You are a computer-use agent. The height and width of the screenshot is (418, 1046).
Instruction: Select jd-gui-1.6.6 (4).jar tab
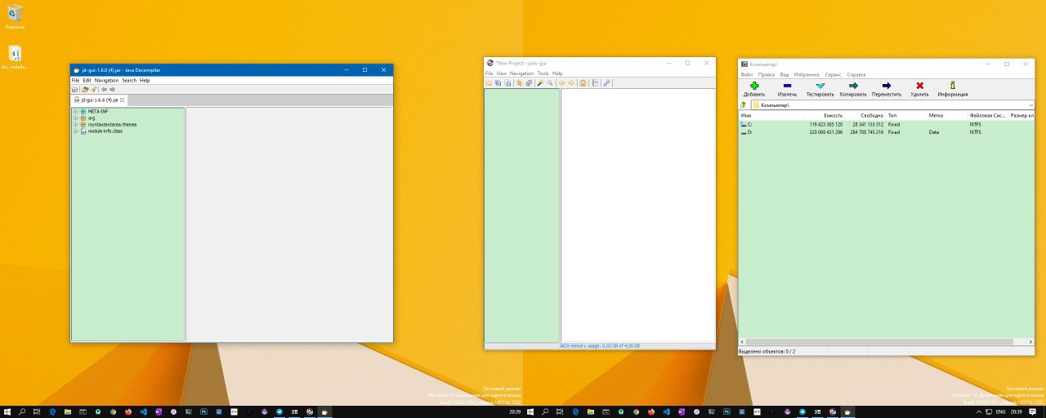click(97, 100)
